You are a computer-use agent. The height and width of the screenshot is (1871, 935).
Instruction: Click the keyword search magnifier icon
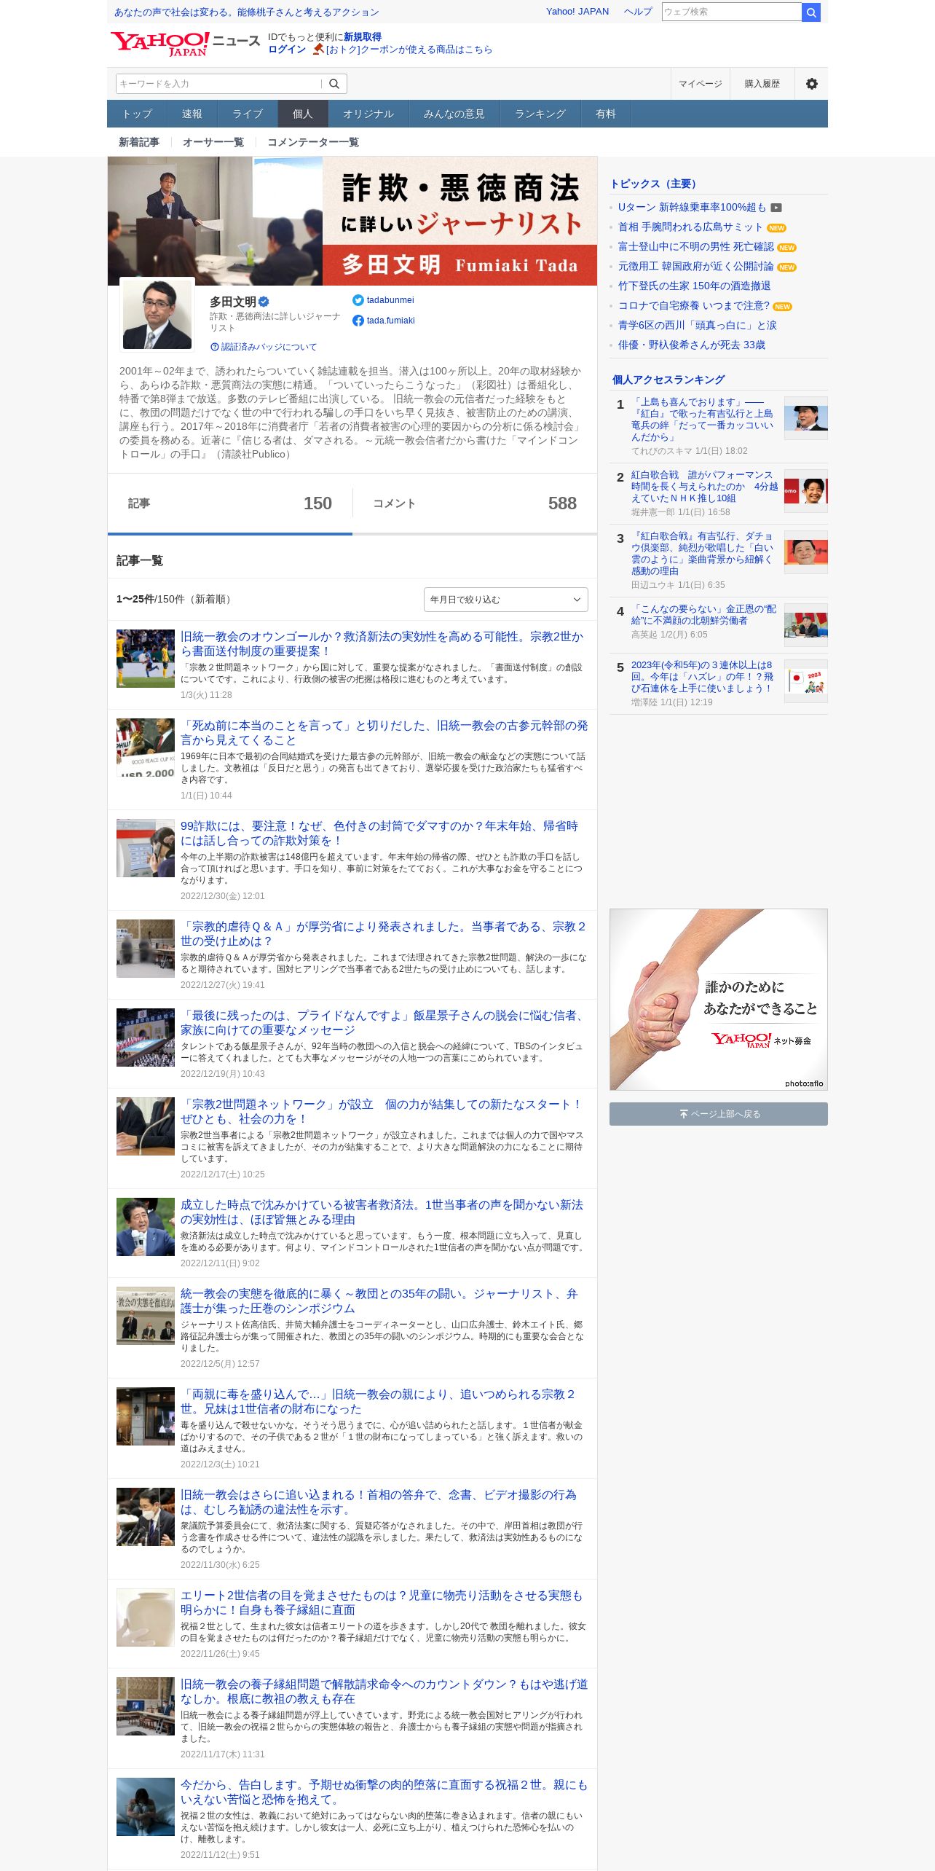coord(334,84)
